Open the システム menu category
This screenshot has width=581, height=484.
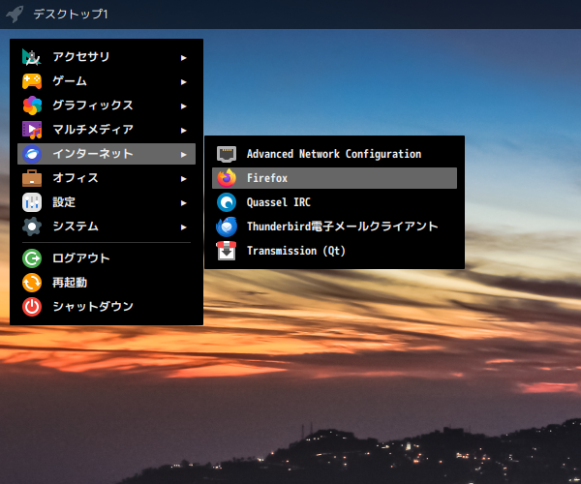pyautogui.click(x=107, y=227)
